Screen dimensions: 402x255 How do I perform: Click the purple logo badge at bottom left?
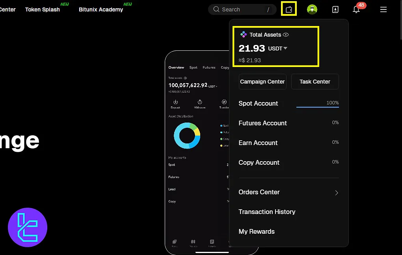pyautogui.click(x=28, y=227)
